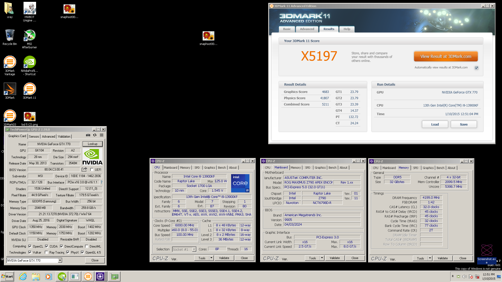Switch to GPU-Z taskbar item
This screenshot has height=282, width=502.
[x=115, y=277]
